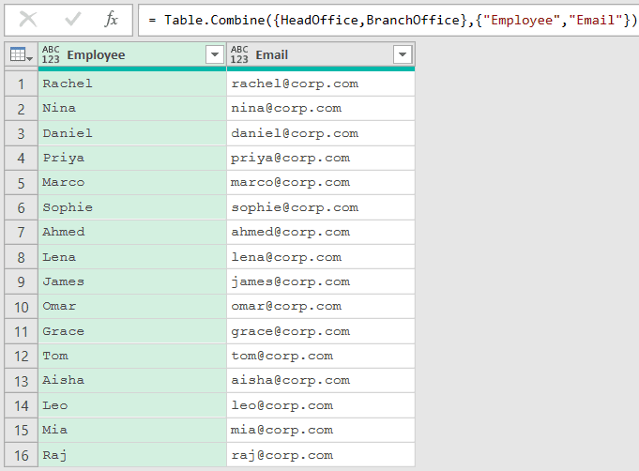Confirm the formula with checkmark icon
The height and width of the screenshot is (471, 639).
[x=72, y=19]
